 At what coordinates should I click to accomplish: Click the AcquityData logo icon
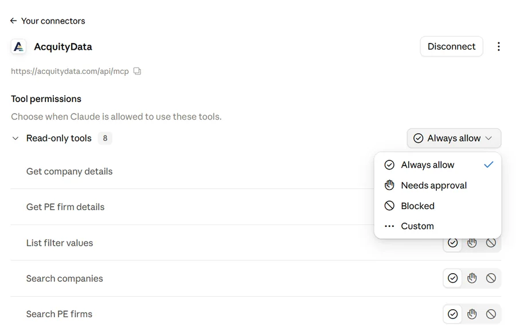[18, 46]
